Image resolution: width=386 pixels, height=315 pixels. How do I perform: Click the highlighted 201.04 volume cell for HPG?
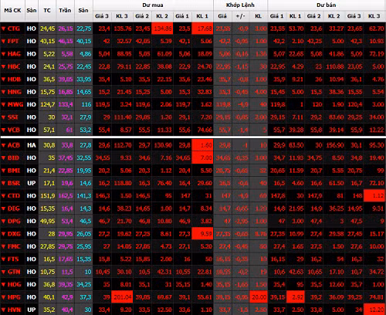click(123, 297)
